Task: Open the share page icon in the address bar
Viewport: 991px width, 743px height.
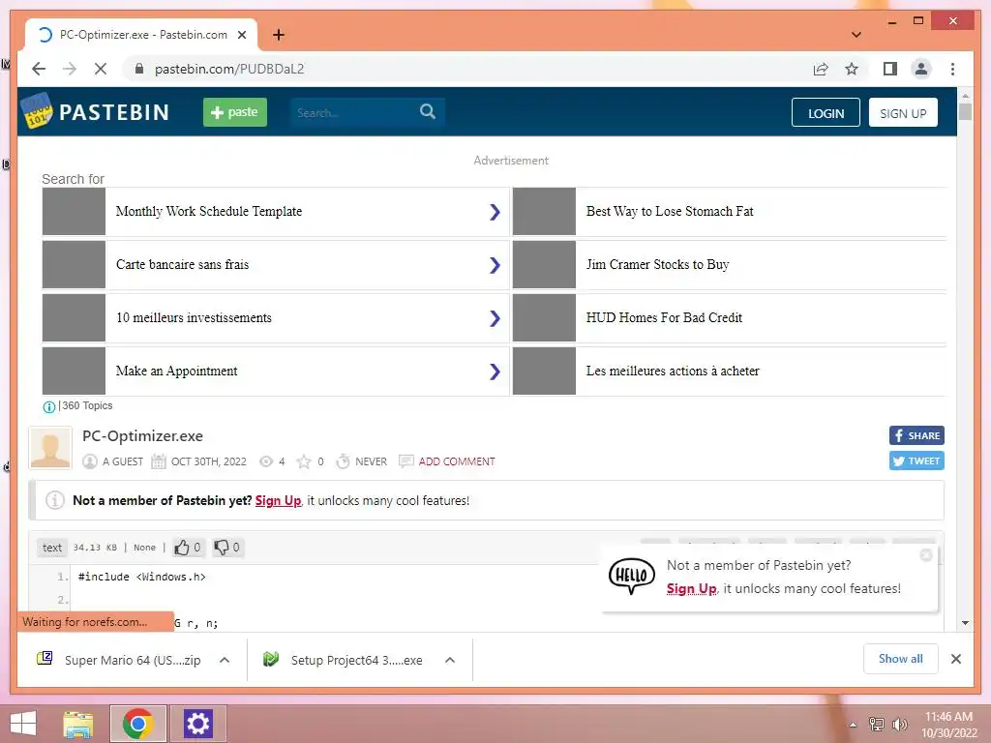Action: click(x=821, y=69)
